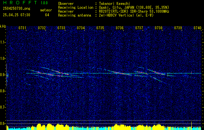Select filename 2504250730.png text
This screenshot has height=130, width=204.
17,9
